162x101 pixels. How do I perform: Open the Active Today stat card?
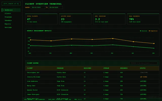(75, 19)
